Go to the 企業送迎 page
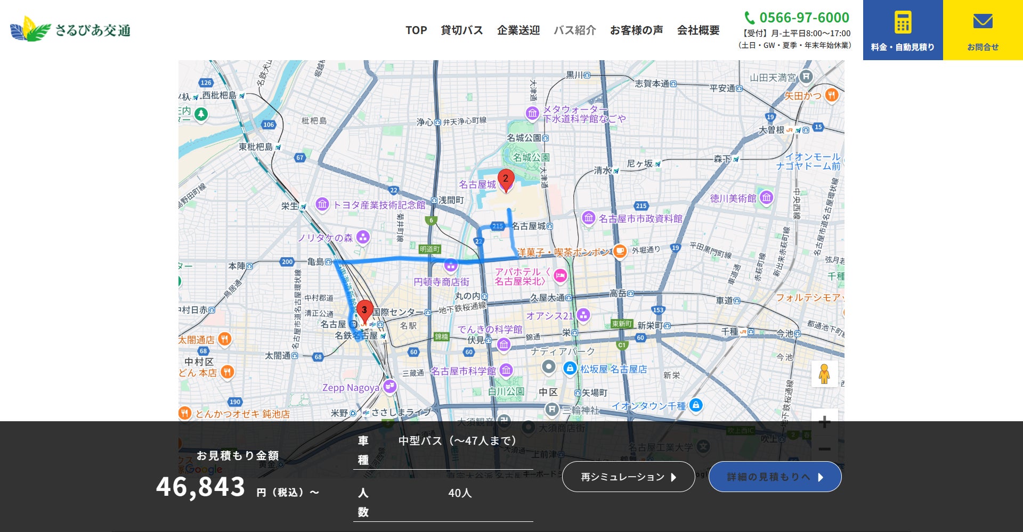The height and width of the screenshot is (532, 1023). coord(518,30)
